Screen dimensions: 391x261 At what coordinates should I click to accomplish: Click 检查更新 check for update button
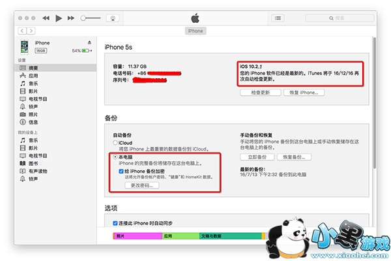tap(260, 93)
